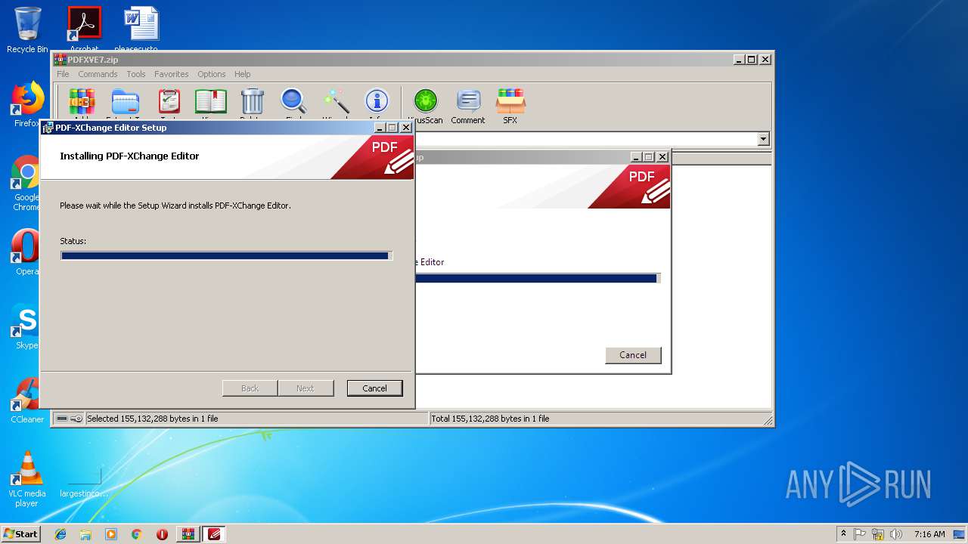The width and height of the screenshot is (968, 544).
Task: Click WinRAR SFX icon
Action: pyautogui.click(x=510, y=101)
